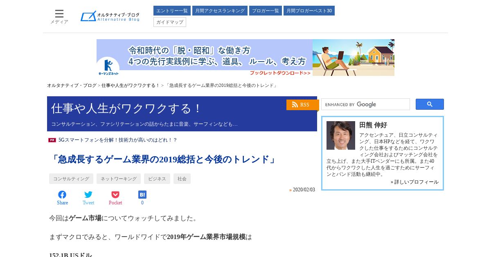Open 詳しいプロフィール link
Screen dimensions: 491x257
point(414,182)
